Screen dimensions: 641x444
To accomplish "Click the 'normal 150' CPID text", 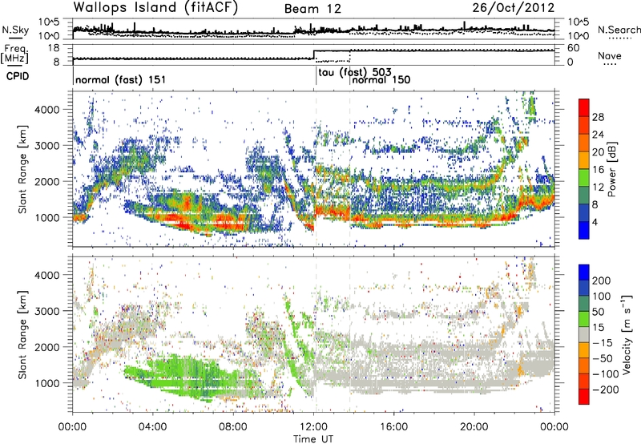I will tap(381, 79).
